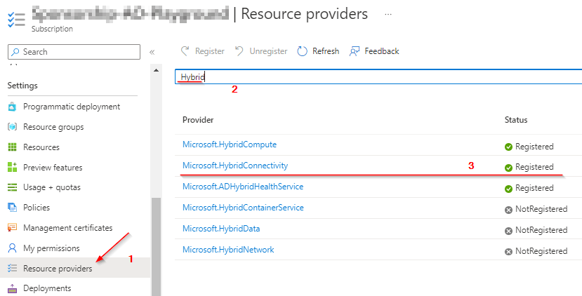Click NotRegistered status icon for HybridData
The image size is (582, 296).
[508, 231]
